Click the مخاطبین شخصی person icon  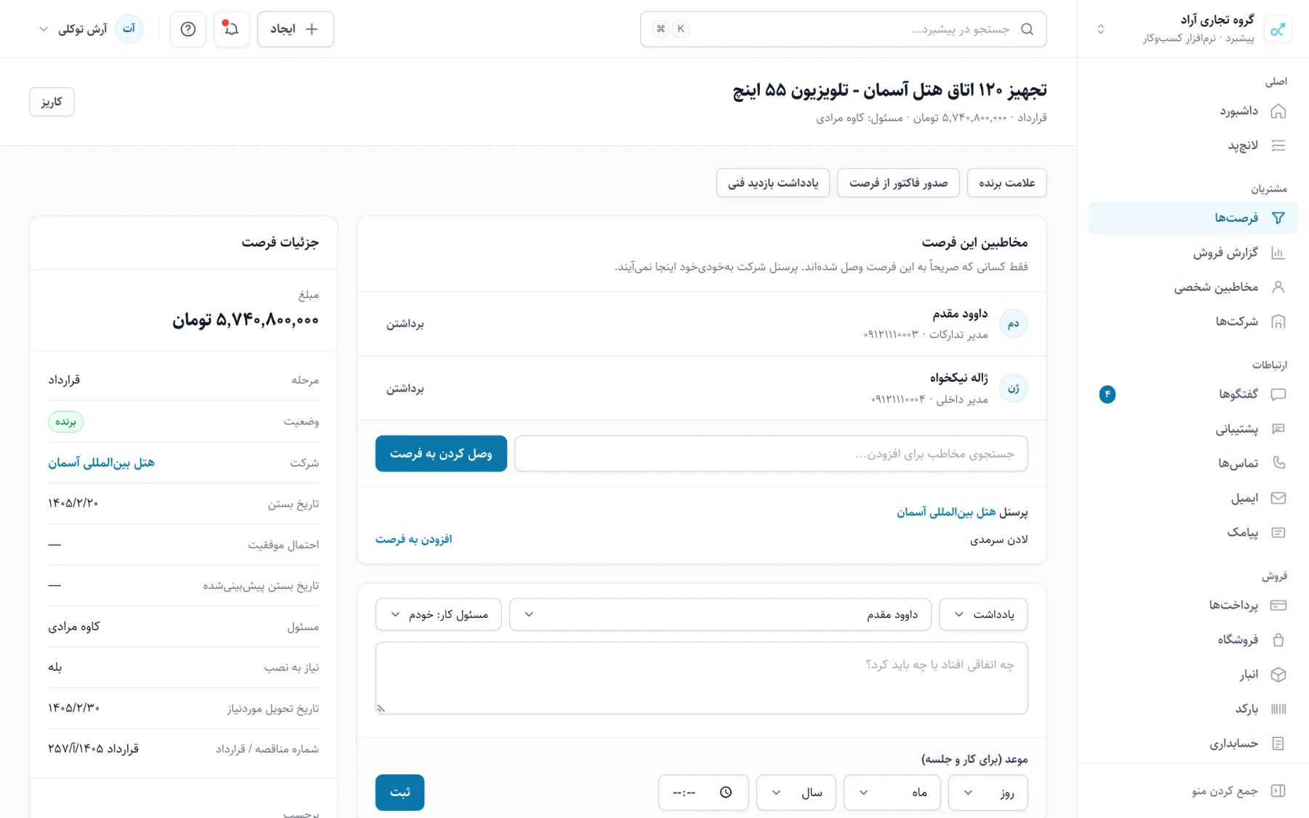pyautogui.click(x=1278, y=287)
